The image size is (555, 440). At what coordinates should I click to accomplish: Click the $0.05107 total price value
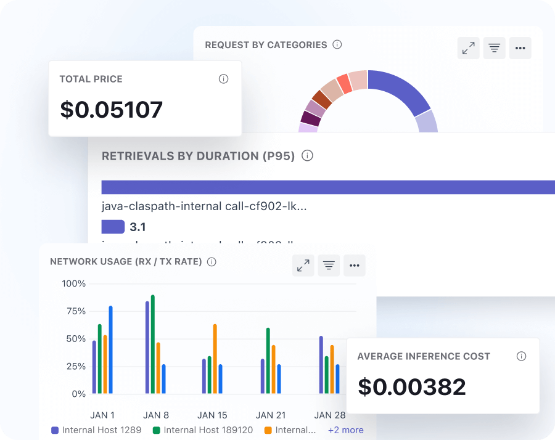click(112, 109)
